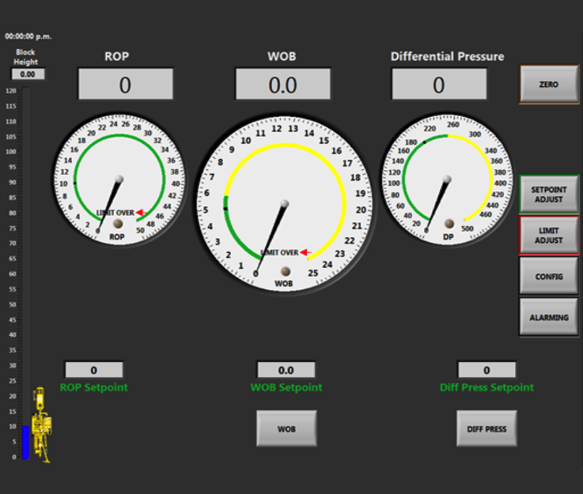Select the DIFF PRESS control mode button

coord(486,428)
